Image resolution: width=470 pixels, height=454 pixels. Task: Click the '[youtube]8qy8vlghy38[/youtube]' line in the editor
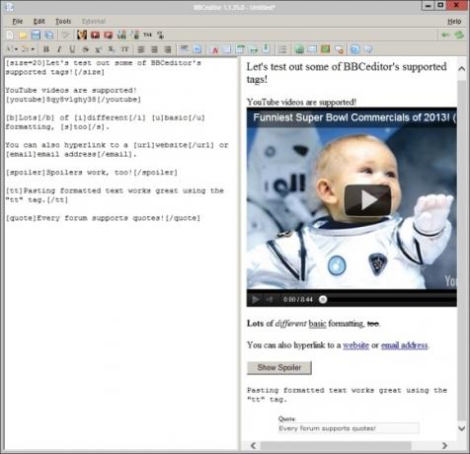pyautogui.click(x=73, y=100)
